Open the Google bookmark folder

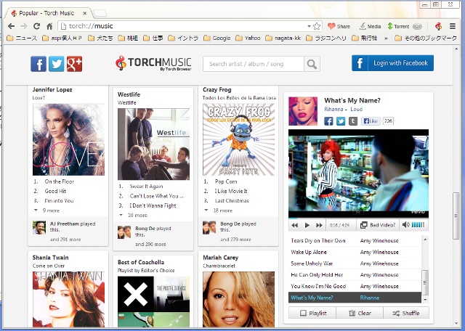click(217, 38)
